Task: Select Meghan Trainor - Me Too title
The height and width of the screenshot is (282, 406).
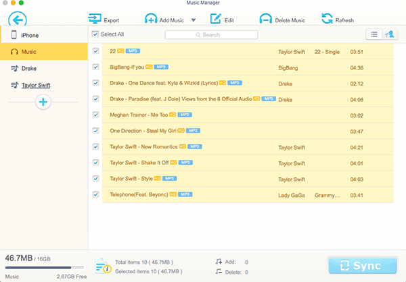Action: pos(139,115)
